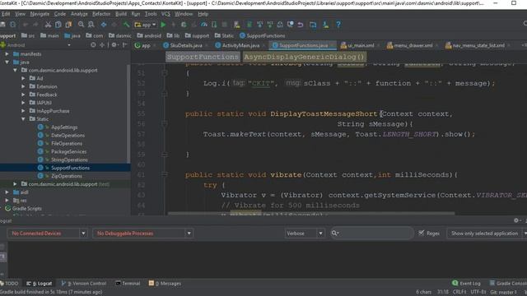The height and width of the screenshot is (296, 527).
Task: Click the blue Back navigation arrow
Action: point(104,25)
